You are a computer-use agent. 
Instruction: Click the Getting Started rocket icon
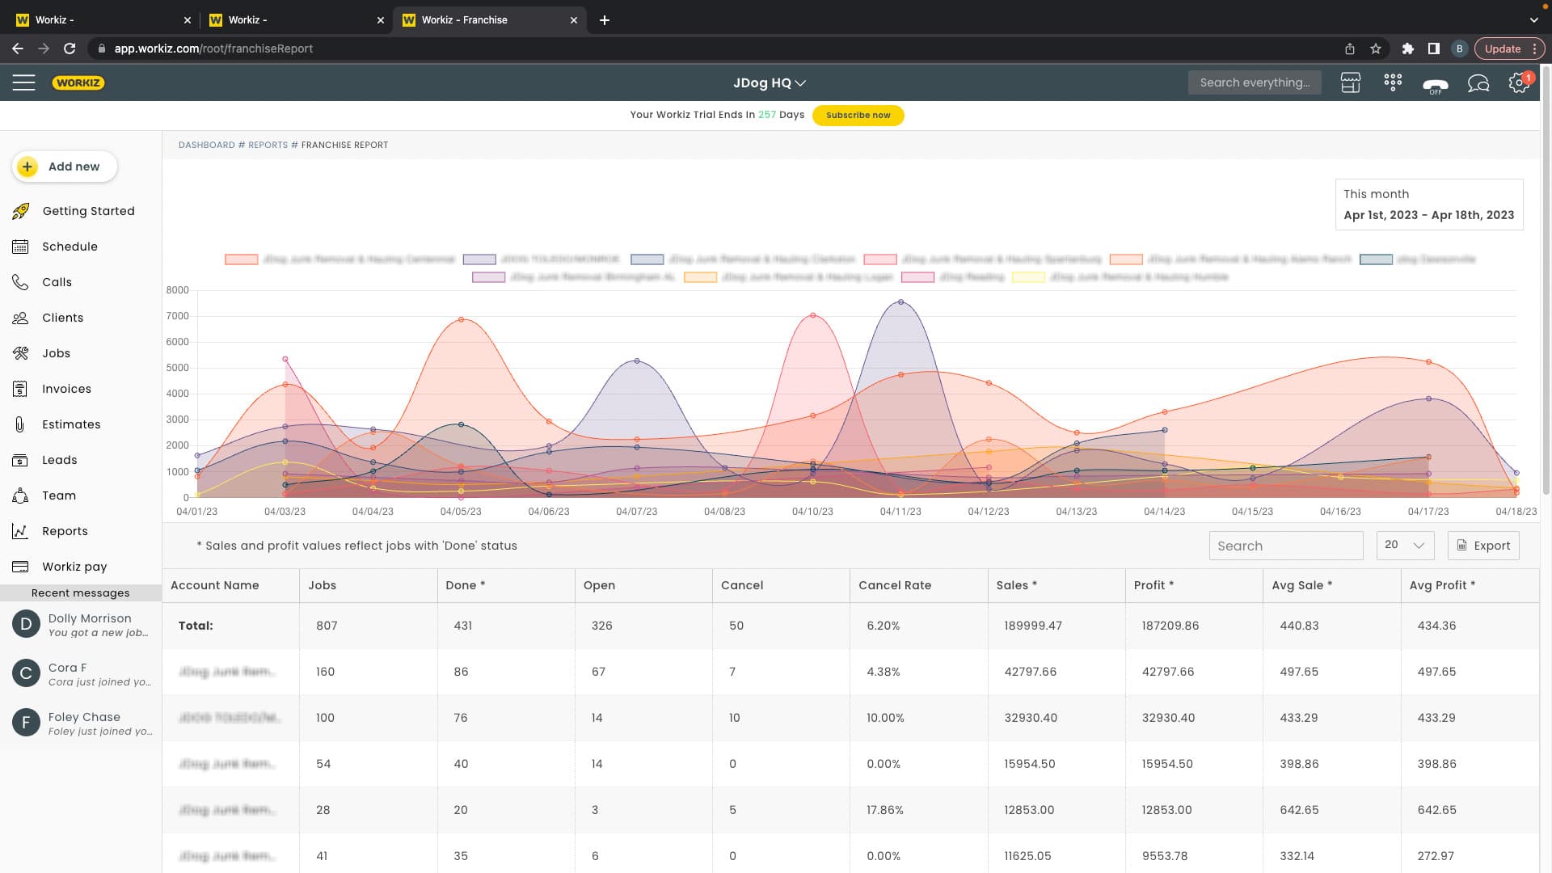[21, 211]
